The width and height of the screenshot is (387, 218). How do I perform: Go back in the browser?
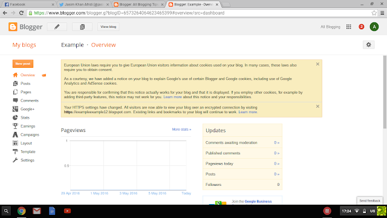[x=5, y=13]
